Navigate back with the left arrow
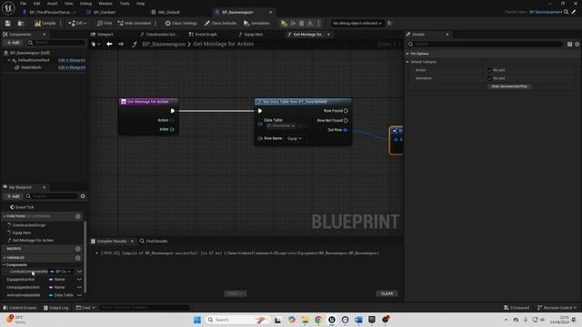The height and width of the screenshot is (327, 582). coord(109,45)
